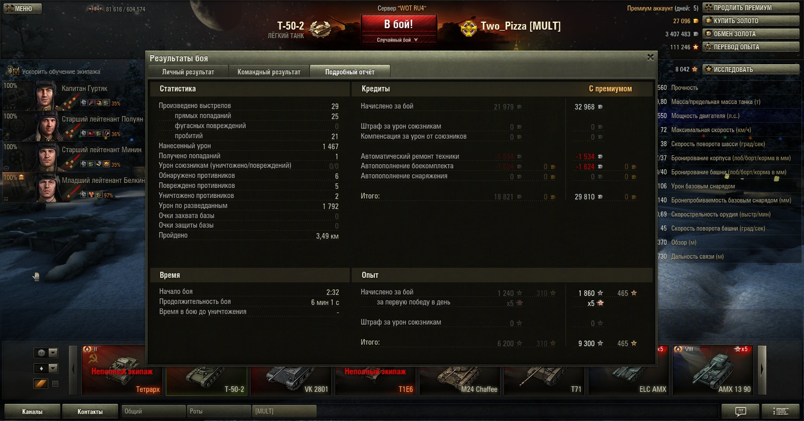Switch to Командный результат tab
This screenshot has width=804, height=421.
click(x=269, y=72)
